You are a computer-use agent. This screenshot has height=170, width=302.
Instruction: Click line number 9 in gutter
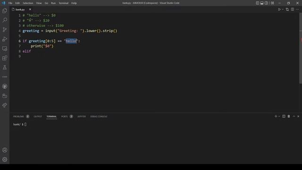click(x=20, y=56)
